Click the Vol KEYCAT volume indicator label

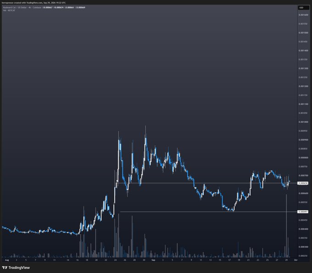[x=9, y=10]
